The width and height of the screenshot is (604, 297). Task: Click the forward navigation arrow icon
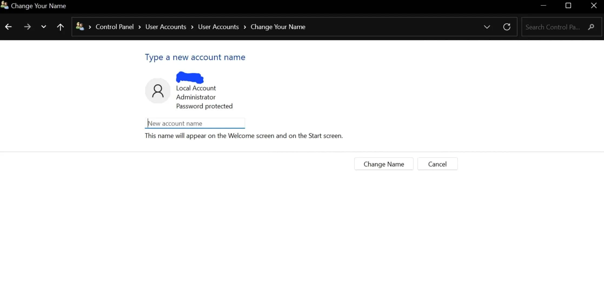click(x=27, y=27)
